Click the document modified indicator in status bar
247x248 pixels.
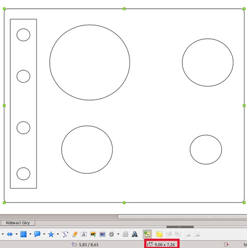pyautogui.click(x=226, y=245)
